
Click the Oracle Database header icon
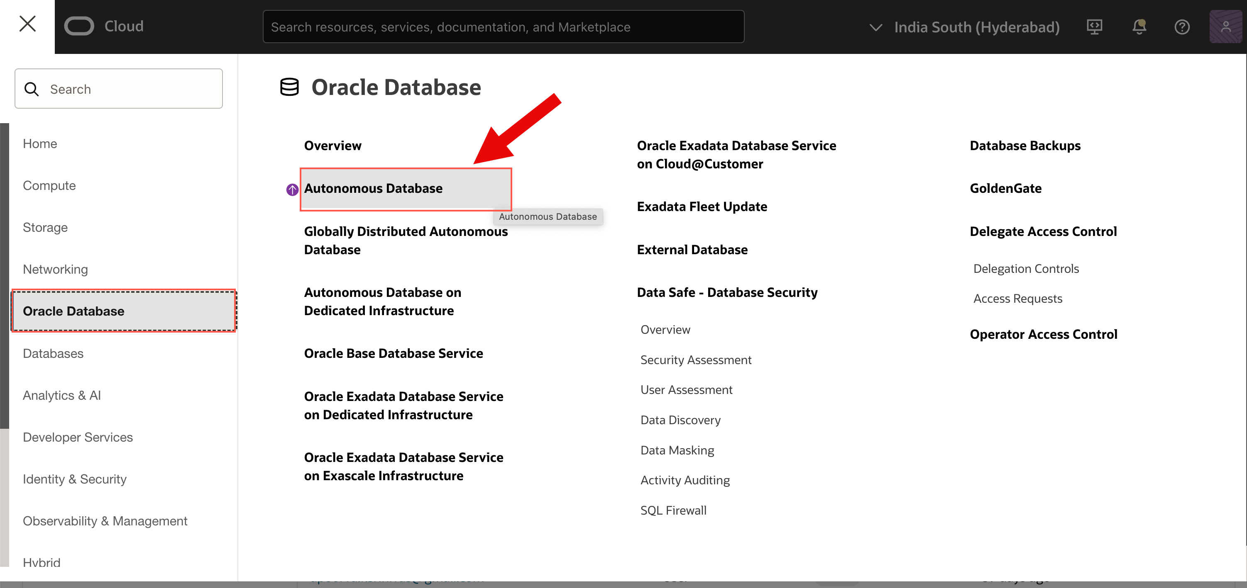(289, 87)
